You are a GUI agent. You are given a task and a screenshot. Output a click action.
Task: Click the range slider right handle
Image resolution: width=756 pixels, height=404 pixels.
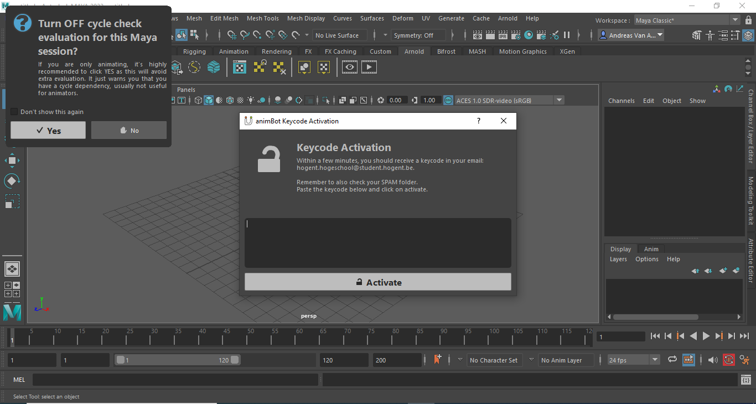click(x=235, y=360)
